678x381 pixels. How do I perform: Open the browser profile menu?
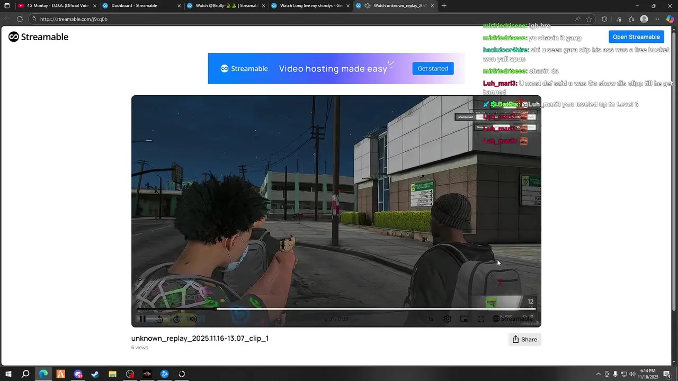[x=644, y=19]
